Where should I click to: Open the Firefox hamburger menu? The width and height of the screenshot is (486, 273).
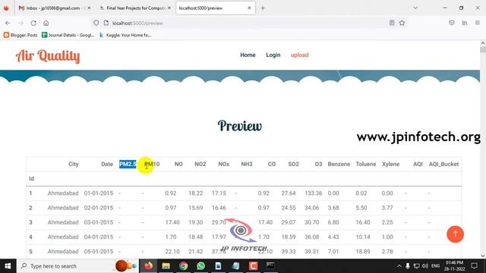coord(478,23)
